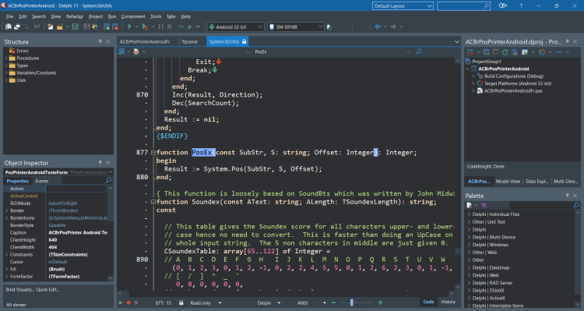
Task: Select Delphi | DataSnap palette category
Action: click(491, 268)
